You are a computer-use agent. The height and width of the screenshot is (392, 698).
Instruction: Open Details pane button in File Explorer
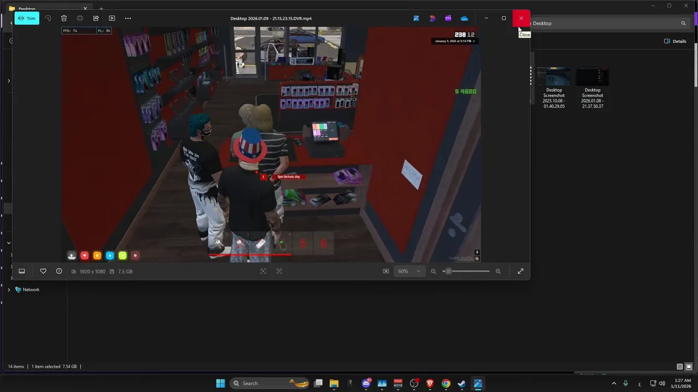click(x=675, y=41)
